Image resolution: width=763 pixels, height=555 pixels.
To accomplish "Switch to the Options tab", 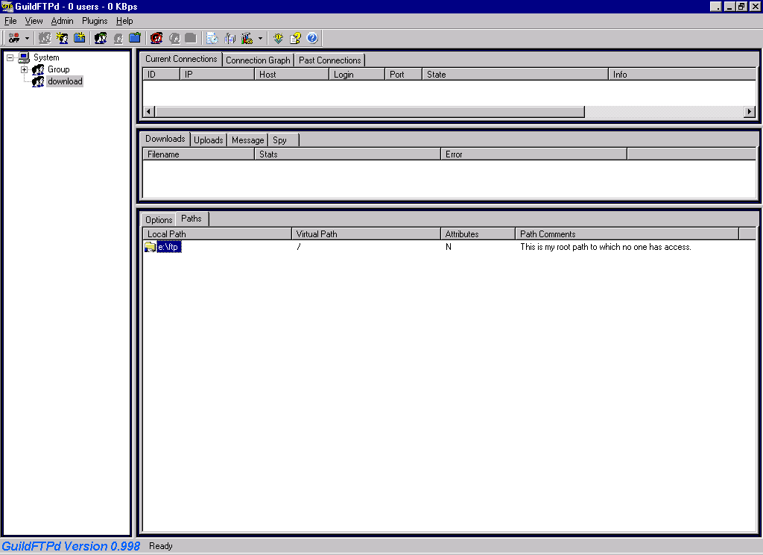I will [x=159, y=220].
